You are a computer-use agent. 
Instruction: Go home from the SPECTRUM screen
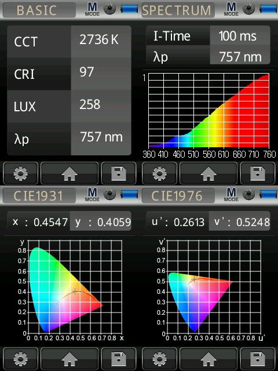click(x=209, y=173)
